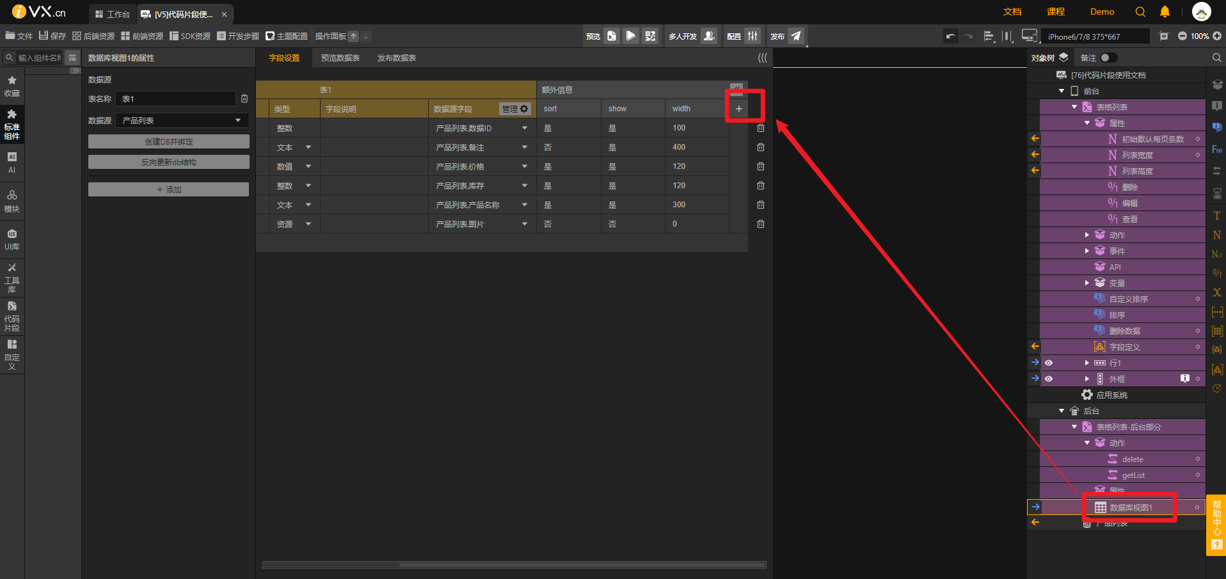Click the zoom out minus icon
The height and width of the screenshot is (579, 1226).
[x=1182, y=36]
